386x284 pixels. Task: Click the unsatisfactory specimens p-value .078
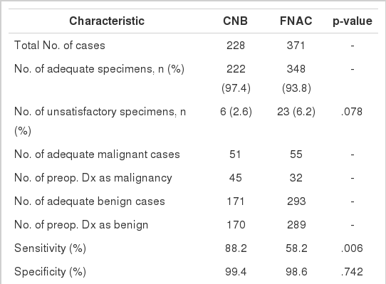click(x=352, y=112)
